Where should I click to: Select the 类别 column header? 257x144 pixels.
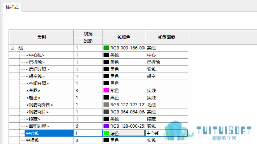[x=41, y=37]
